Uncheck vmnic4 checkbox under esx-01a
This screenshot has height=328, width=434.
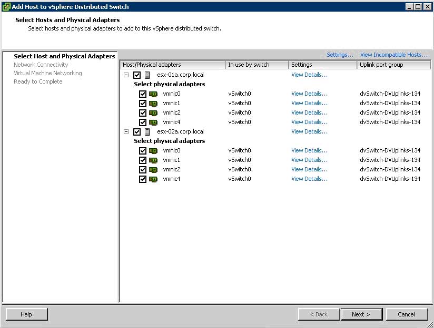[143, 122]
